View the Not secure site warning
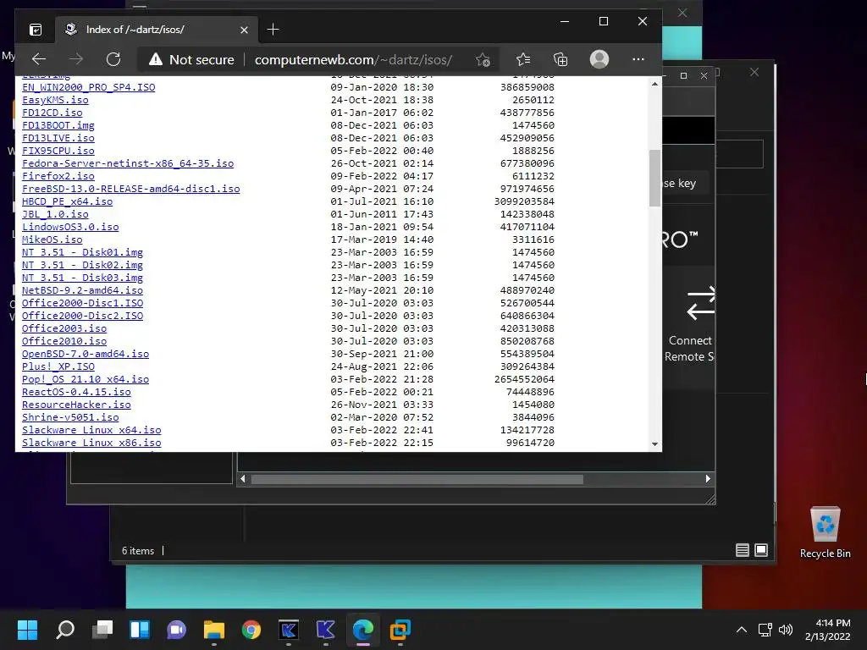 click(191, 60)
